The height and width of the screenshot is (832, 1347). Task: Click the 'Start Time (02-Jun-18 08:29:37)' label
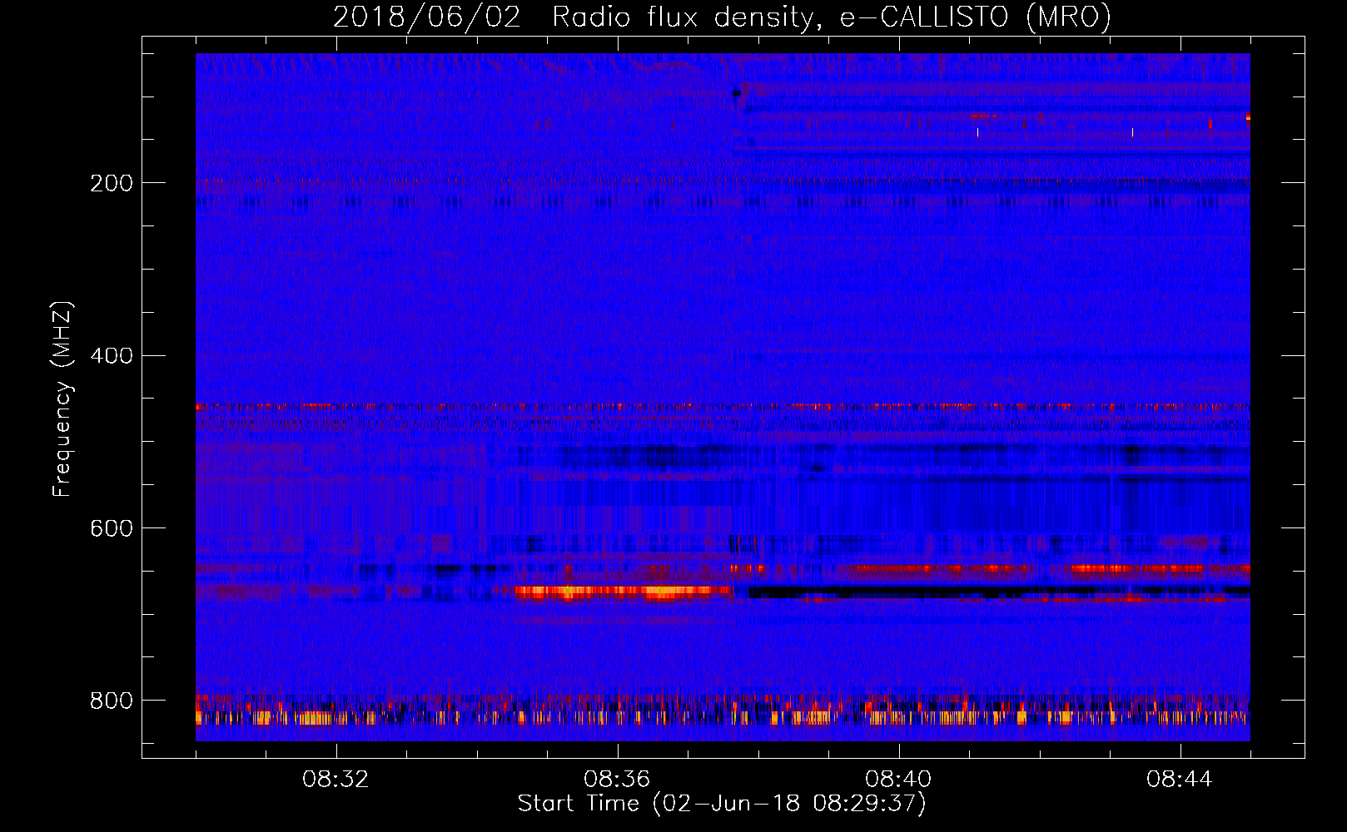coord(722,804)
